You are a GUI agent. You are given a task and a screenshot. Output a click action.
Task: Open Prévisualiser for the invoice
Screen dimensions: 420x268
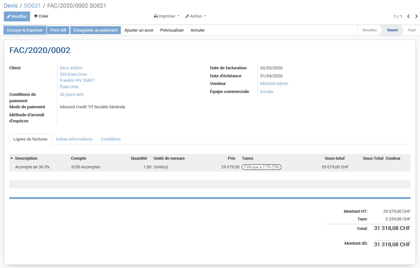(x=172, y=30)
